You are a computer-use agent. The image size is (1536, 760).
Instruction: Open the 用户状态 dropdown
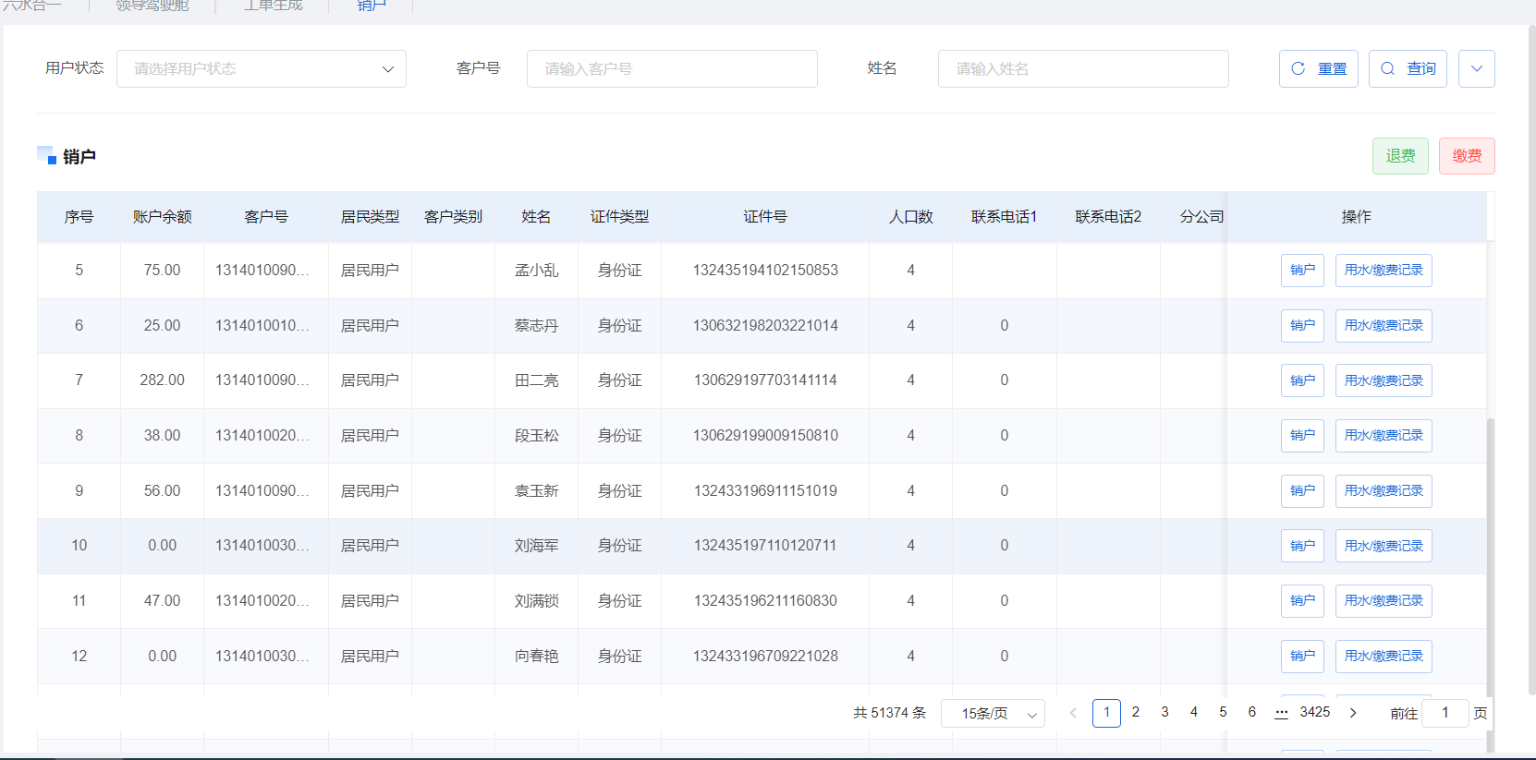pyautogui.click(x=262, y=68)
